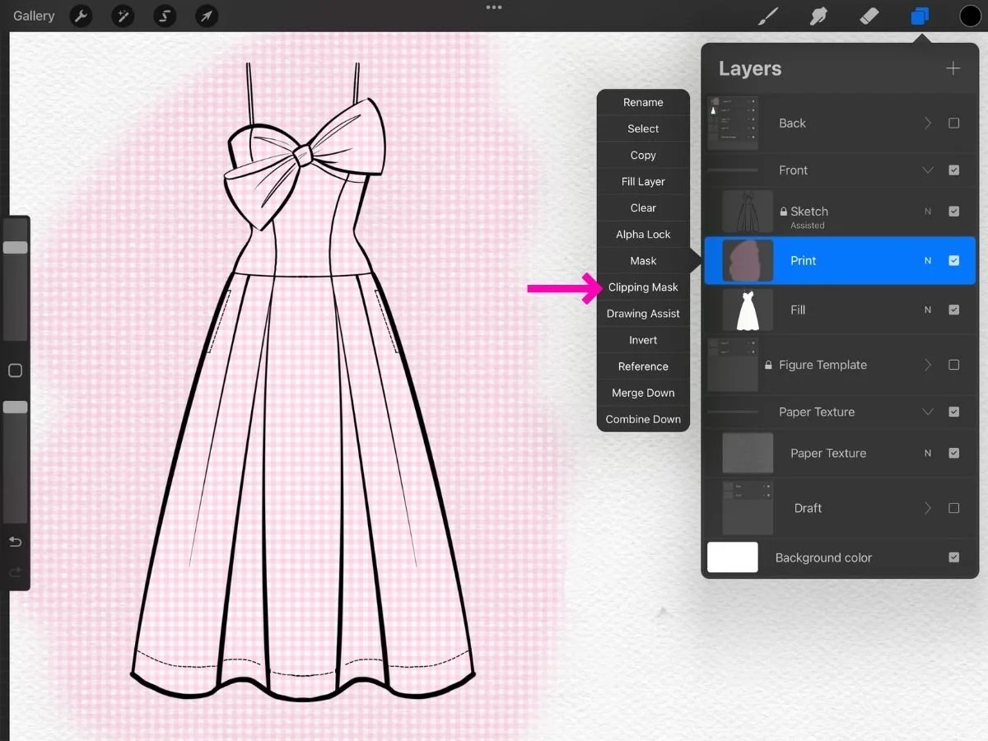Toggle visibility of Back group

(954, 123)
